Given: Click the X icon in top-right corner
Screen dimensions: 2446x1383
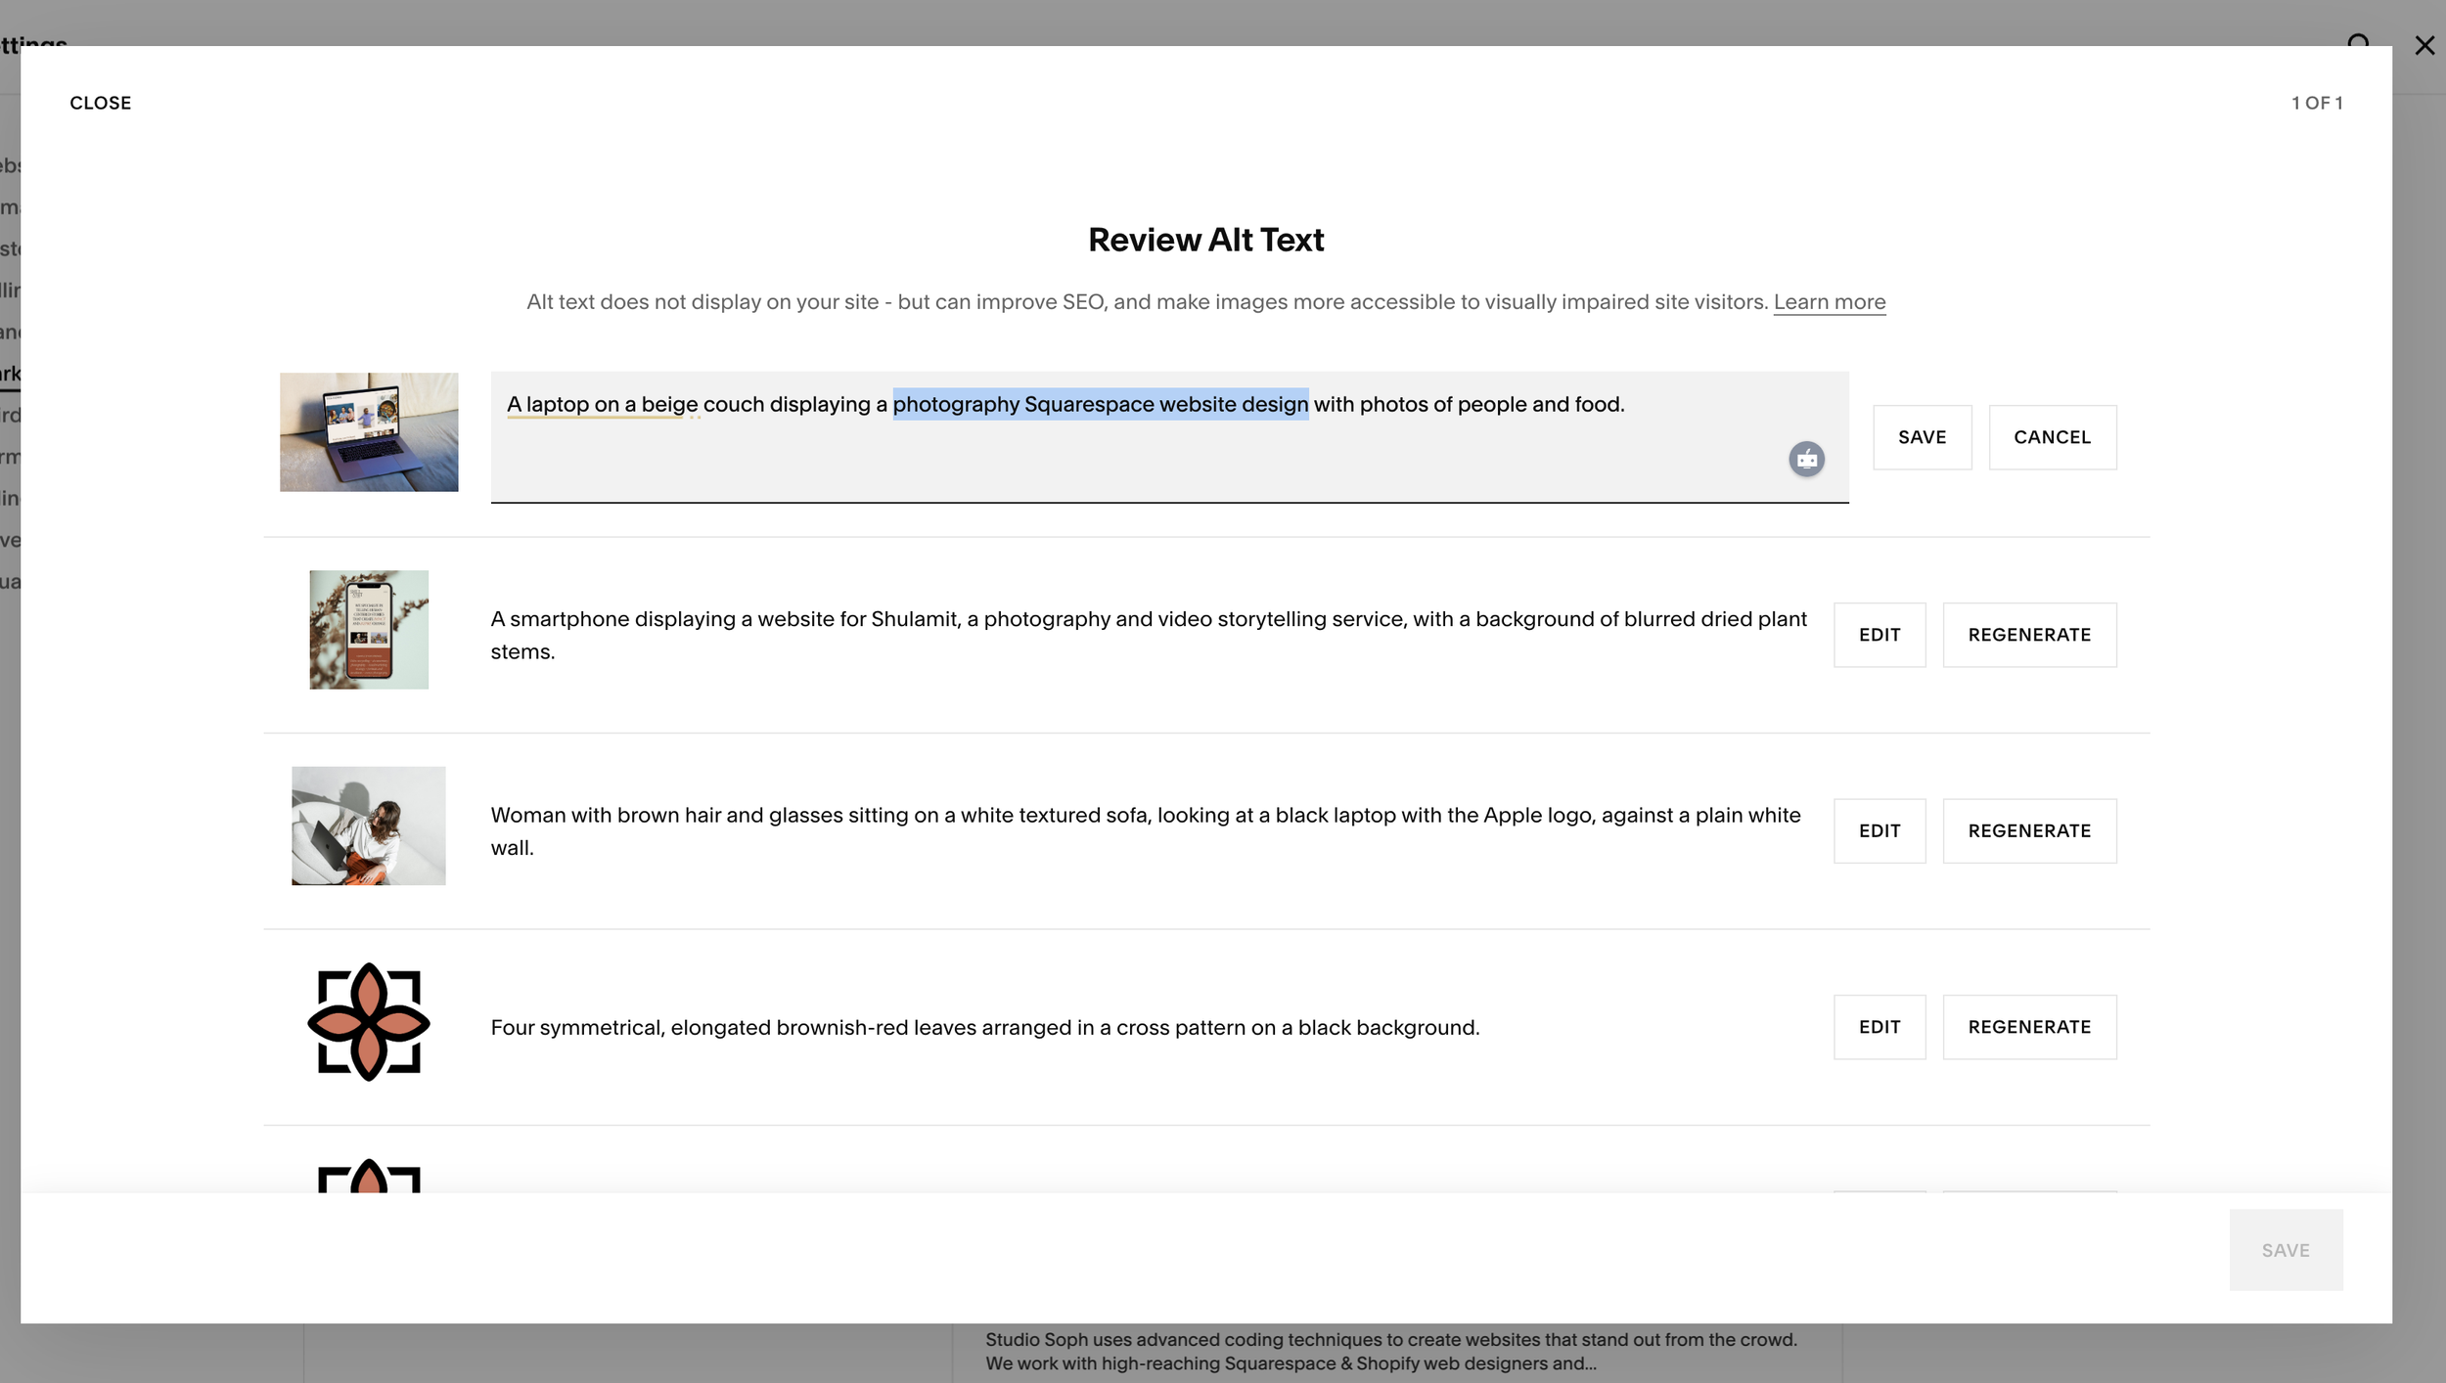Looking at the screenshot, I should (2423, 45).
